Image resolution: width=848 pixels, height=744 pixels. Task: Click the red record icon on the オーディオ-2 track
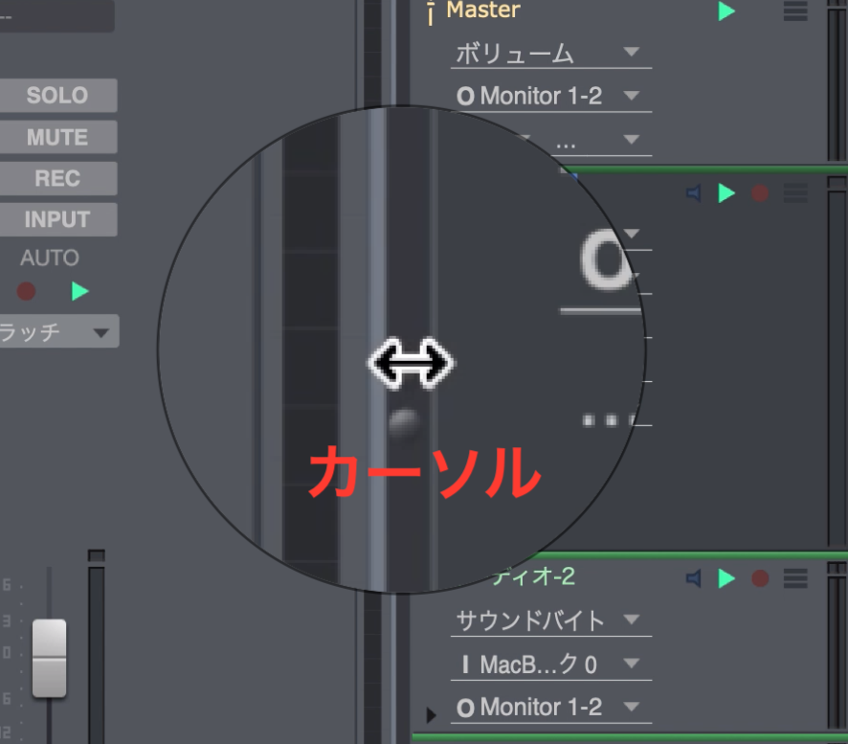(760, 578)
